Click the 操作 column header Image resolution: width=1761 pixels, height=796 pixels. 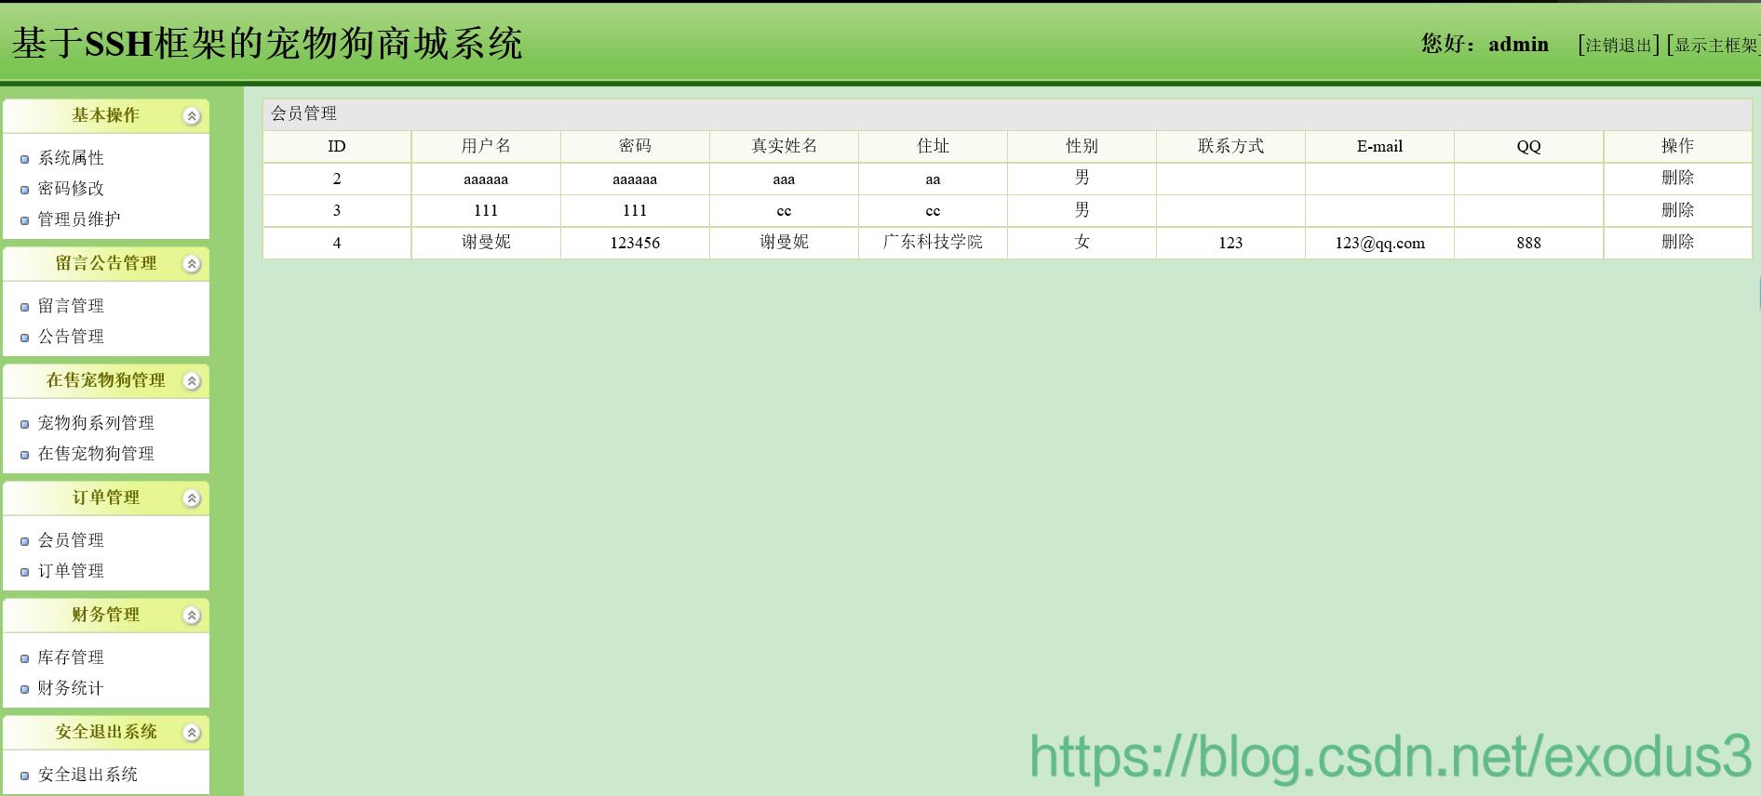[x=1677, y=146]
